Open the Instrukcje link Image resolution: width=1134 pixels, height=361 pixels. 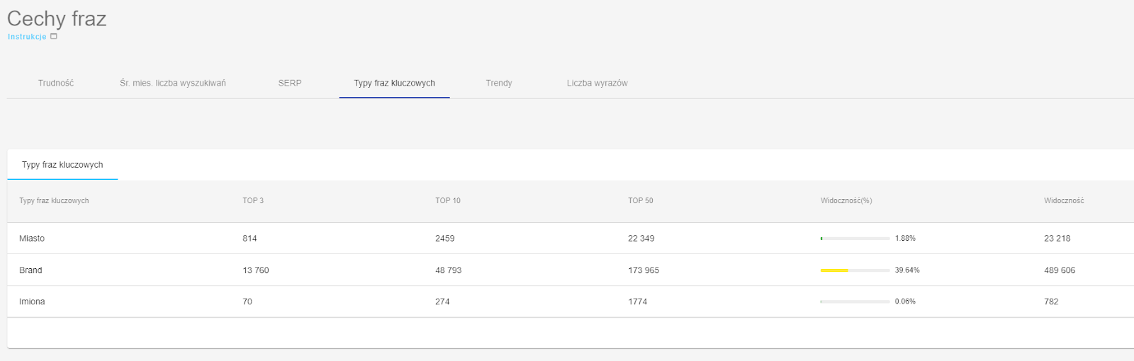click(x=27, y=37)
